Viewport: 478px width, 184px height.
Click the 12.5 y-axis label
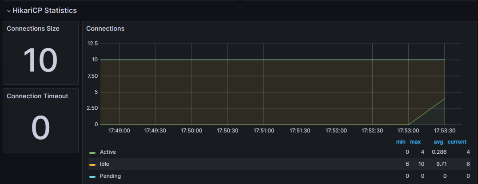tap(92, 44)
